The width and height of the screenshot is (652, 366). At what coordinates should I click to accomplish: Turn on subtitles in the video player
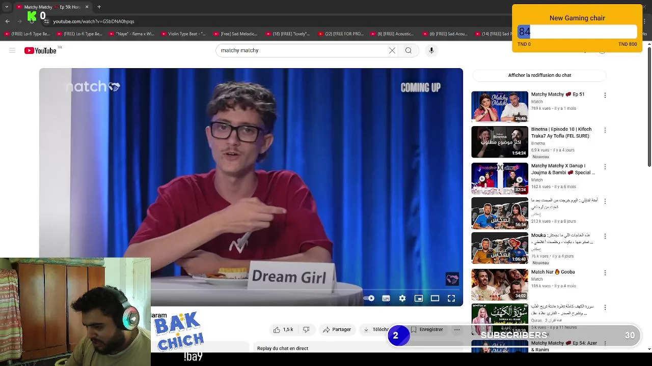pos(386,298)
